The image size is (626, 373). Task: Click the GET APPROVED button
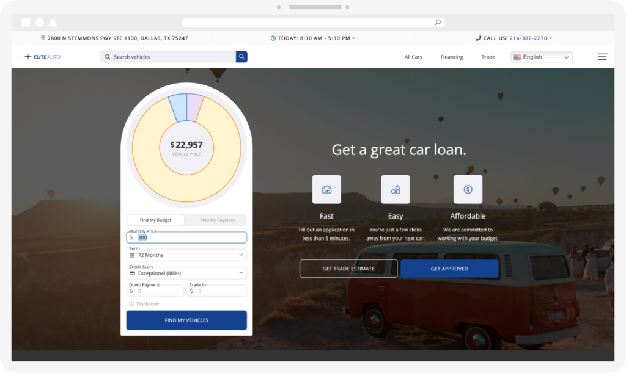(449, 269)
